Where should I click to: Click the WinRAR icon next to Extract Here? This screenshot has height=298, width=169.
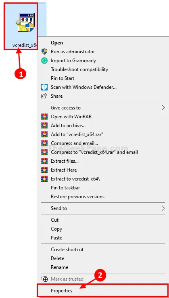point(44,170)
